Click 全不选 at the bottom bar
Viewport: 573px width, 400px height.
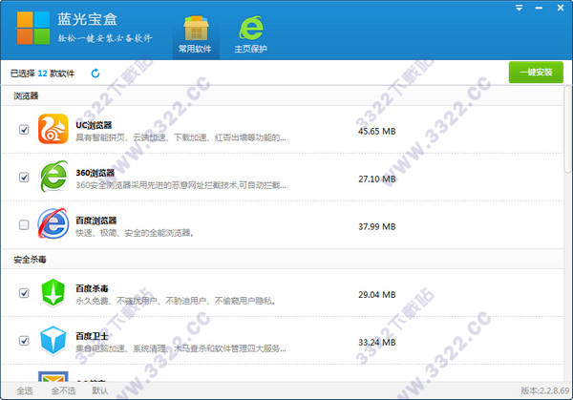coord(63,390)
